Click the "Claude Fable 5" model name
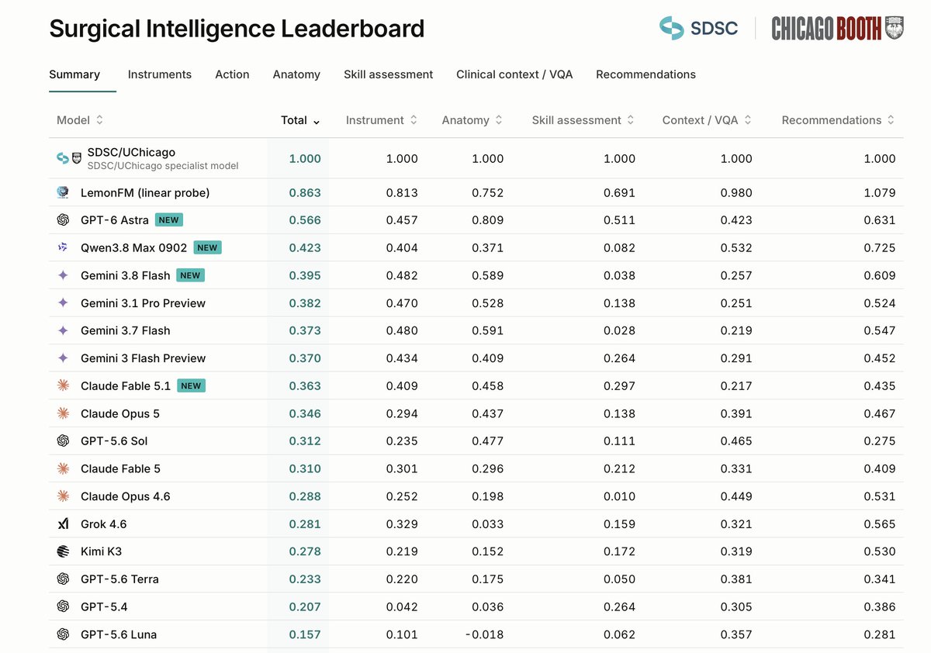The image size is (931, 653). [120, 468]
